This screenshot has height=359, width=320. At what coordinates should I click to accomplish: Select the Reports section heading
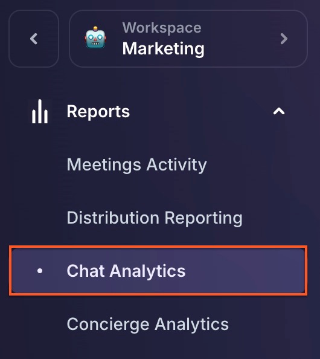click(x=98, y=111)
